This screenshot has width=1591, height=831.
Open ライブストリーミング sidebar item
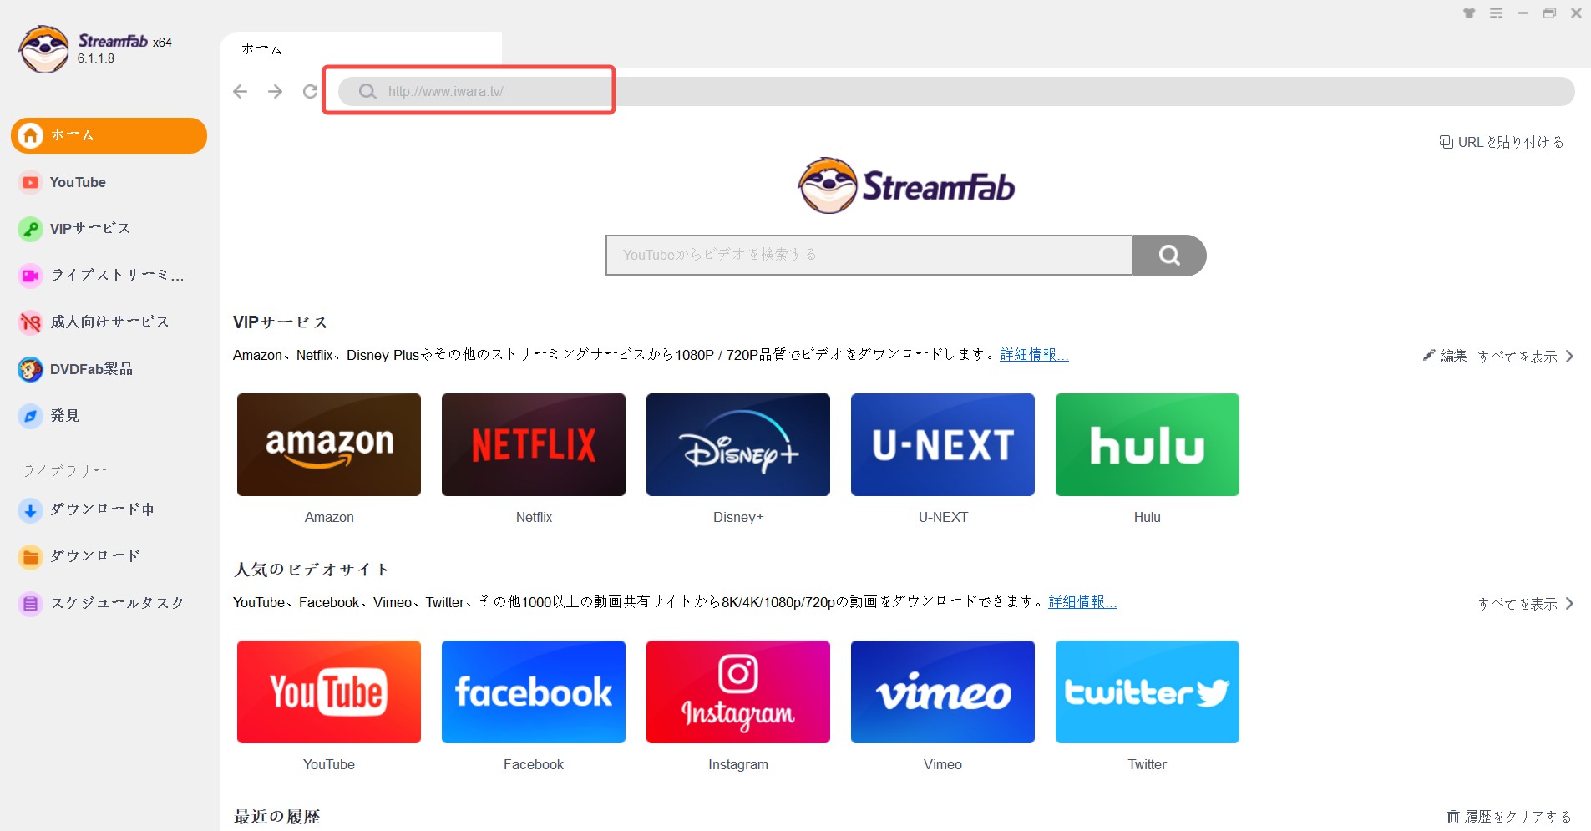click(x=109, y=276)
